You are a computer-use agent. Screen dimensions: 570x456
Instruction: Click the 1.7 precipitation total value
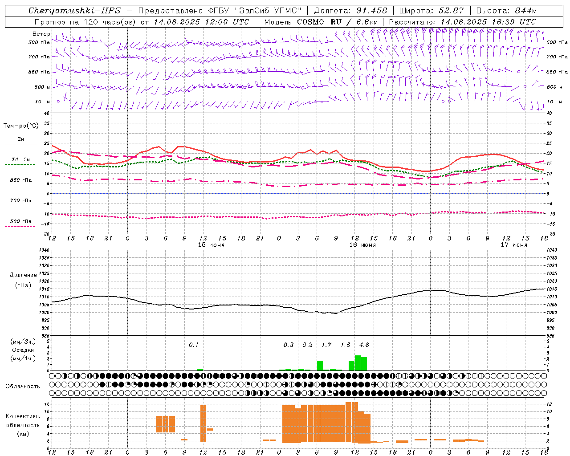pyautogui.click(x=326, y=345)
